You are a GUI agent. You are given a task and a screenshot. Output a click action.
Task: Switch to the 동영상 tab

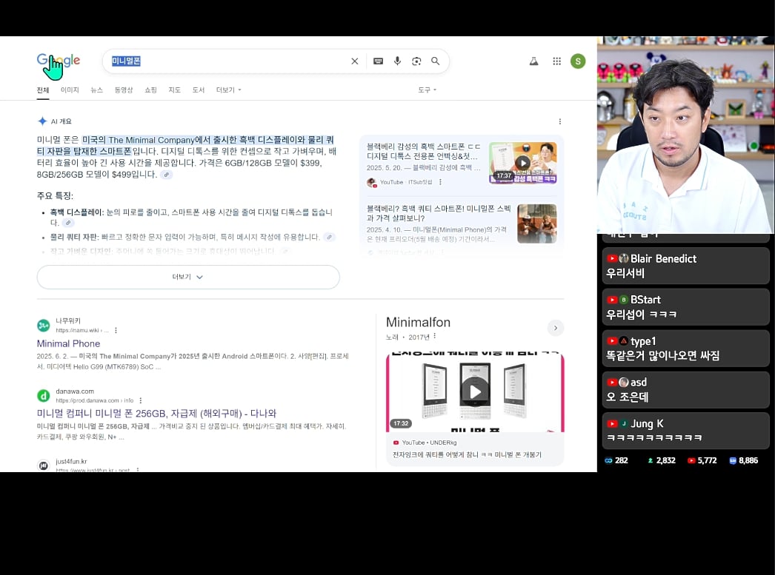pos(124,90)
